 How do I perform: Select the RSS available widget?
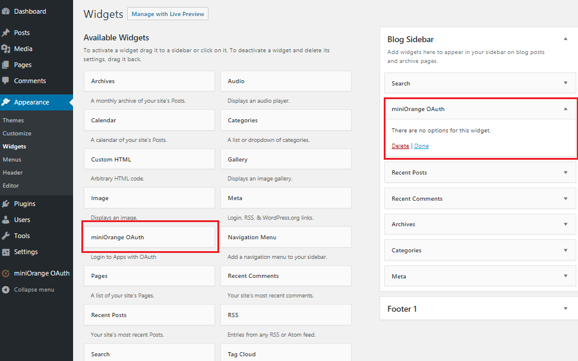click(286, 315)
